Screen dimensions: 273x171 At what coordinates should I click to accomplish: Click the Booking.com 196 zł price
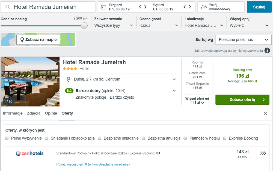[x=242, y=75]
